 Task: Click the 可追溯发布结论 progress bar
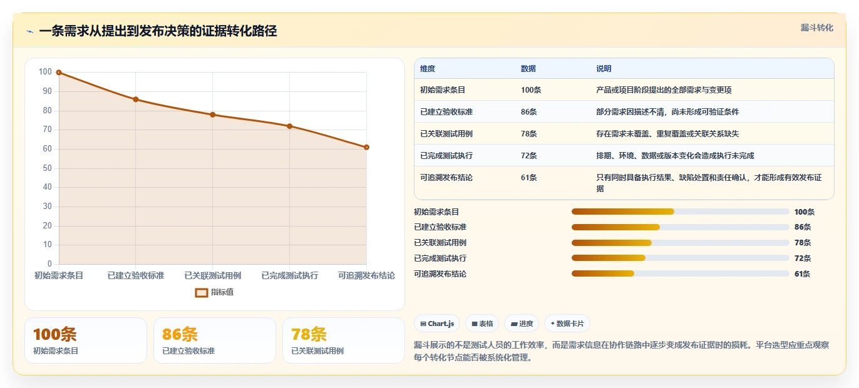coord(680,273)
